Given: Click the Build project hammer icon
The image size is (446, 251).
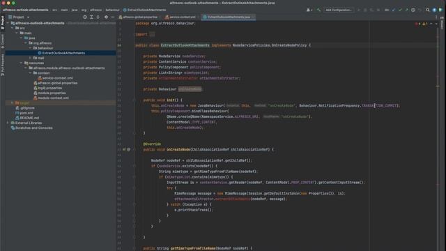Looking at the screenshot, I should [x=318, y=10].
